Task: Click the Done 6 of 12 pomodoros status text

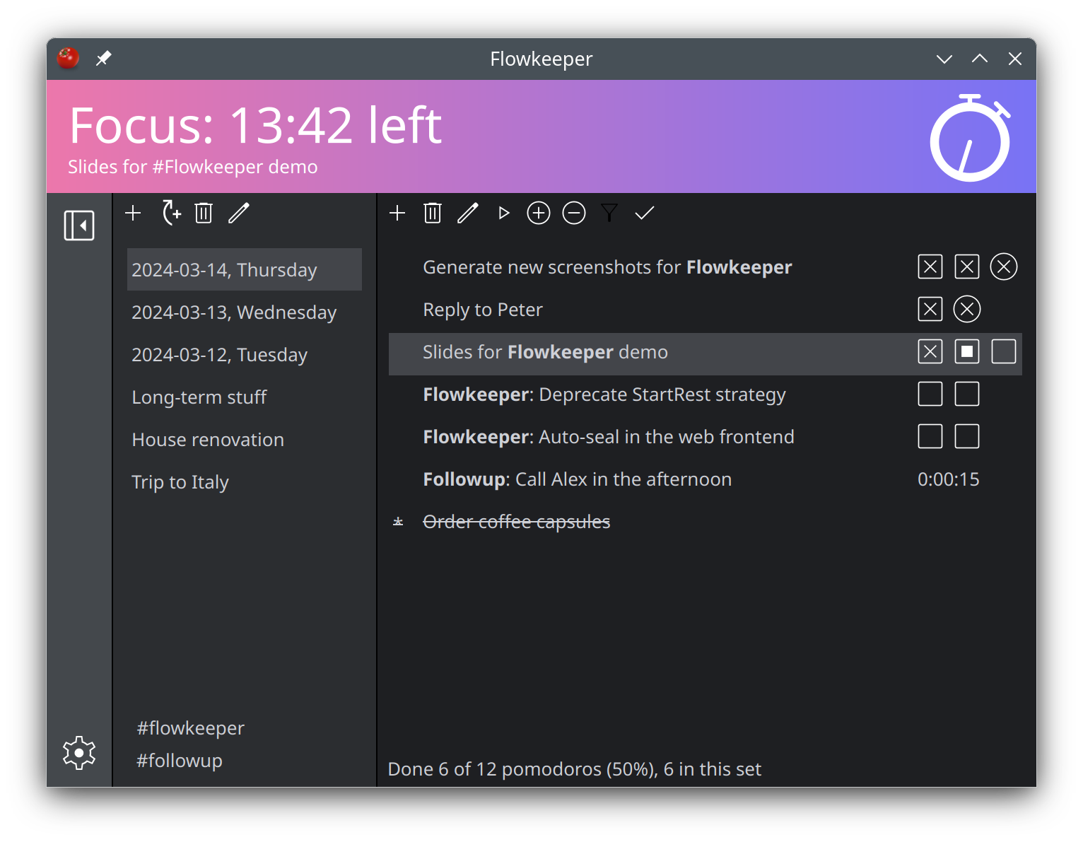Action: coord(574,769)
